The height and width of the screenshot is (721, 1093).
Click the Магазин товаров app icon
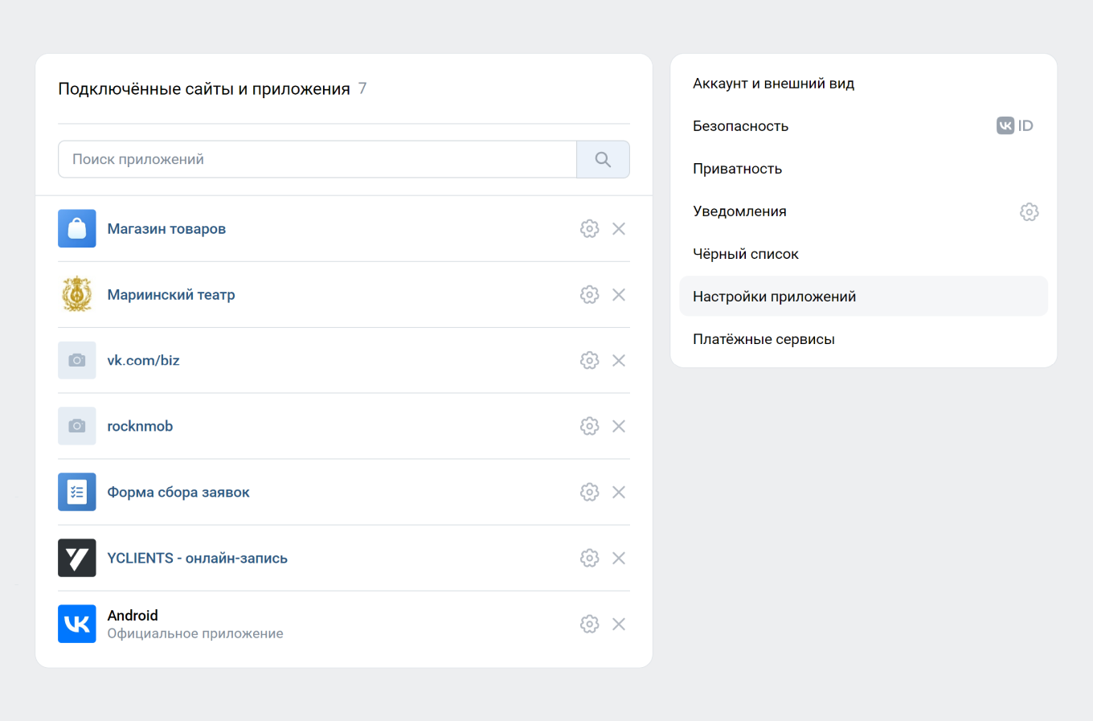[x=77, y=229]
